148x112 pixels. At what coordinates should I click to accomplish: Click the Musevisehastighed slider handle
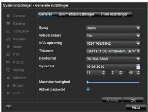88,82
